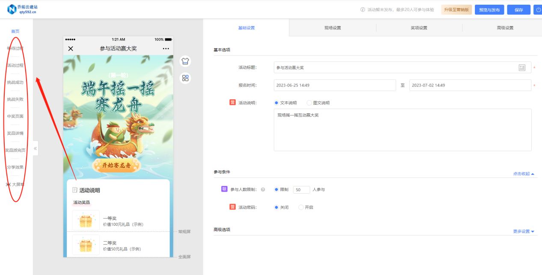Select the 中奖页面 page in the left sidebar
The height and width of the screenshot is (275, 542).
(x=15, y=116)
